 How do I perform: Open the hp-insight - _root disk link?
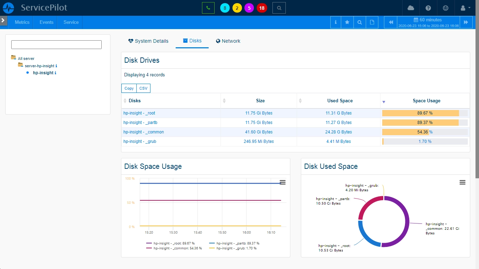tap(139, 113)
